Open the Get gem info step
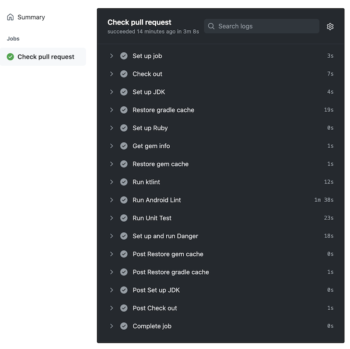Viewport: 350px width, 349px height. (151, 146)
